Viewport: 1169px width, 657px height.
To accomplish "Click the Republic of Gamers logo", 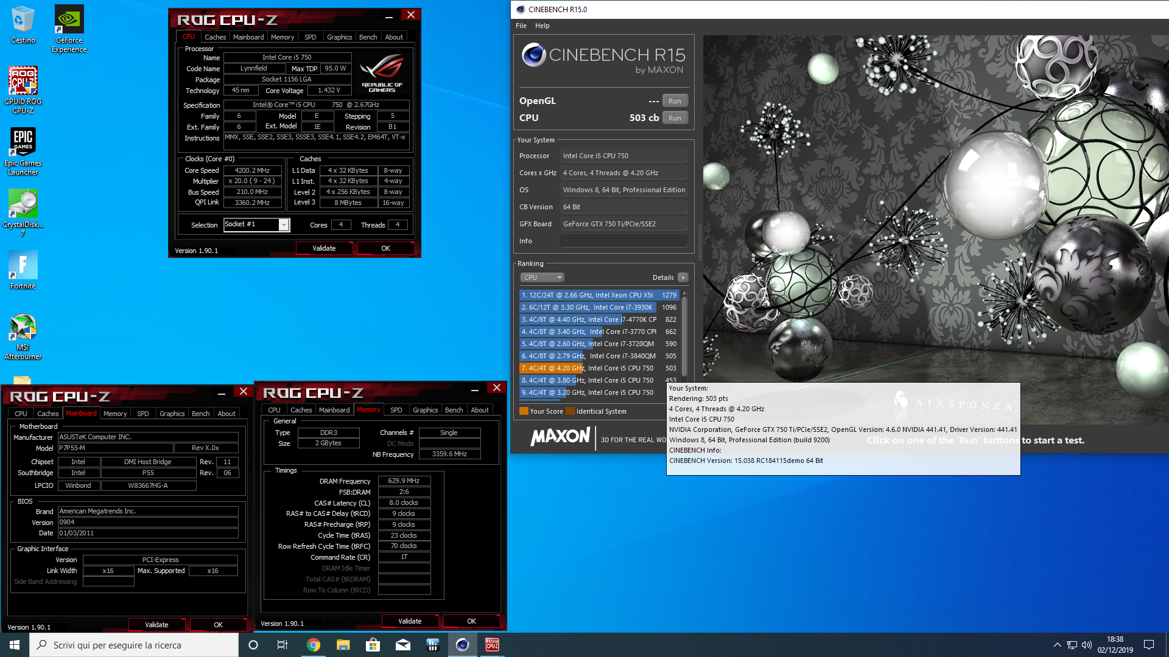I will (382, 73).
